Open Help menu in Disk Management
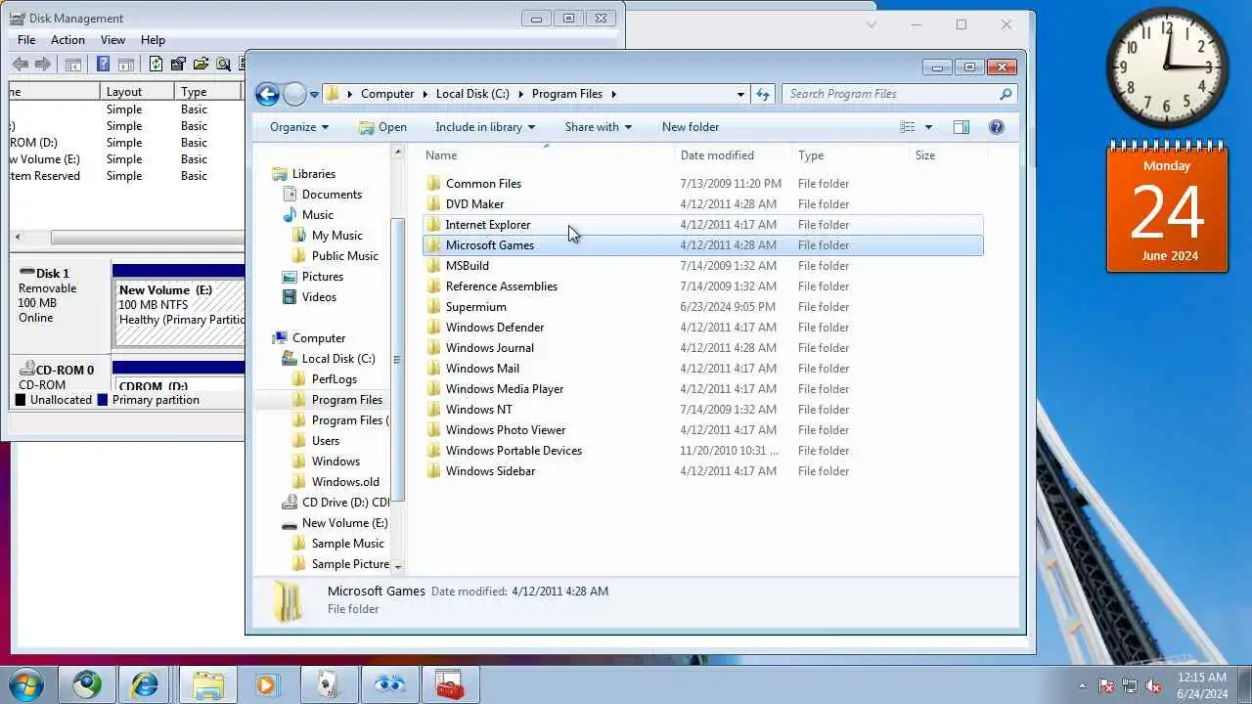1252x704 pixels. (153, 40)
